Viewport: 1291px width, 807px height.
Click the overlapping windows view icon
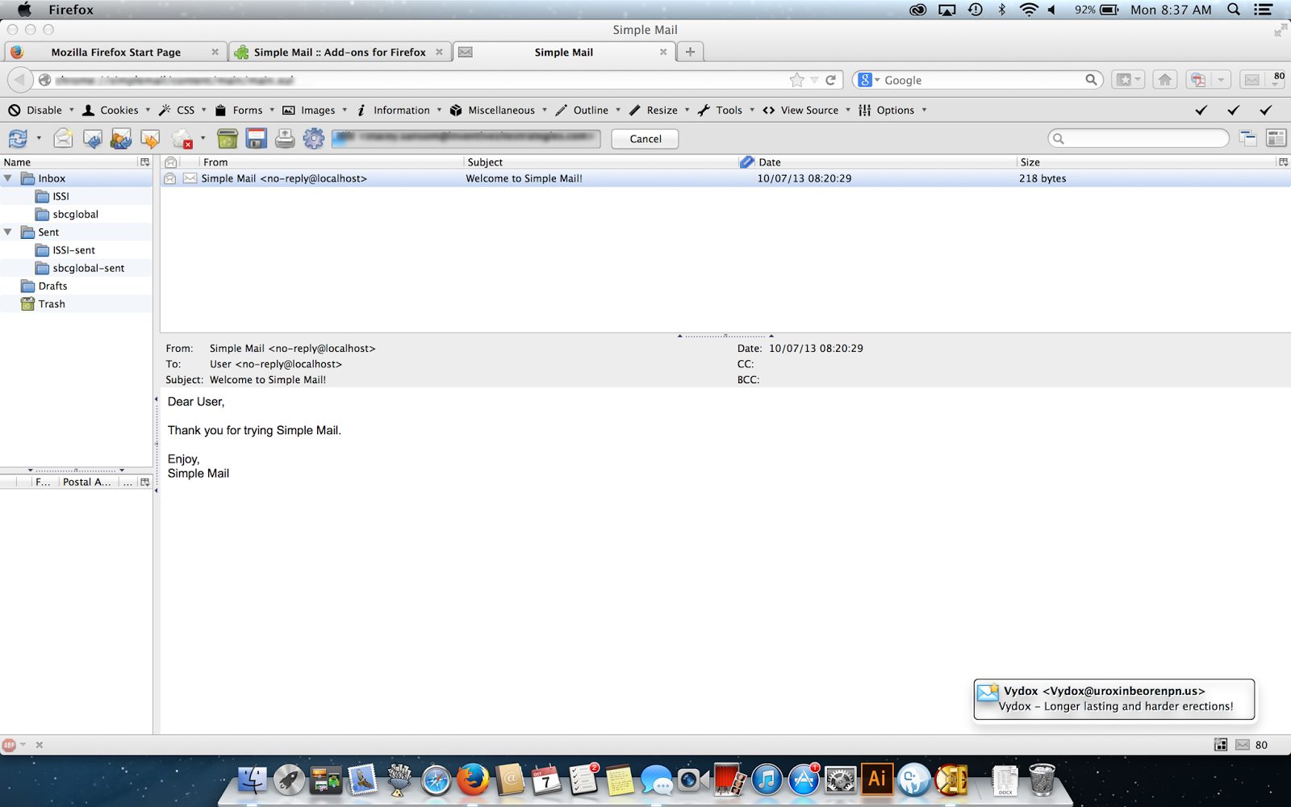pos(1247,139)
